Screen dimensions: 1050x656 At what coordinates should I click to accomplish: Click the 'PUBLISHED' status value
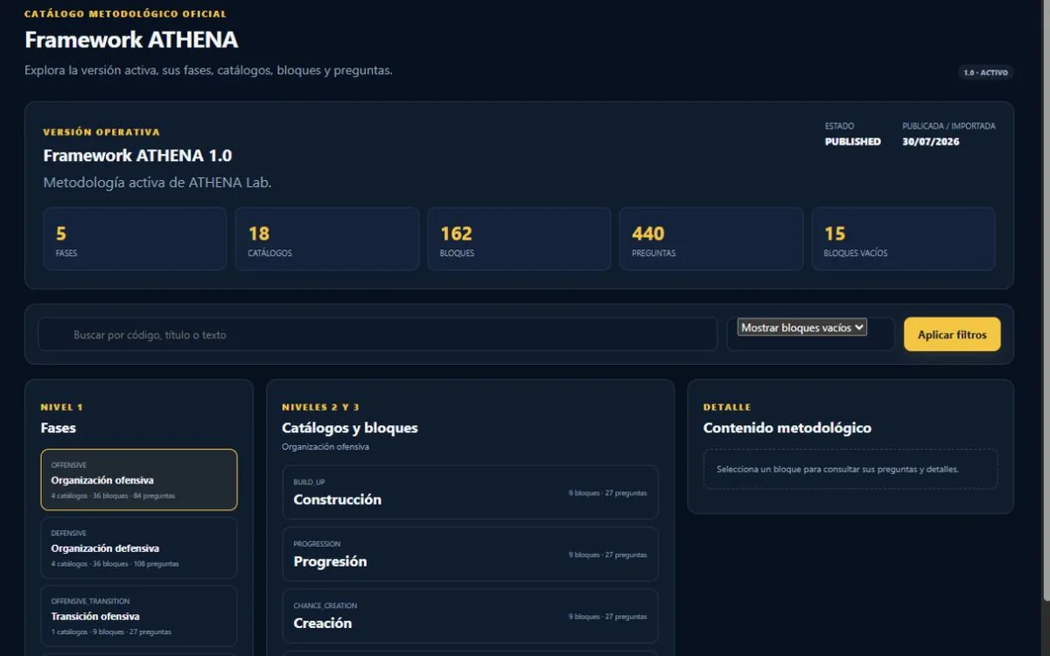[x=853, y=142]
